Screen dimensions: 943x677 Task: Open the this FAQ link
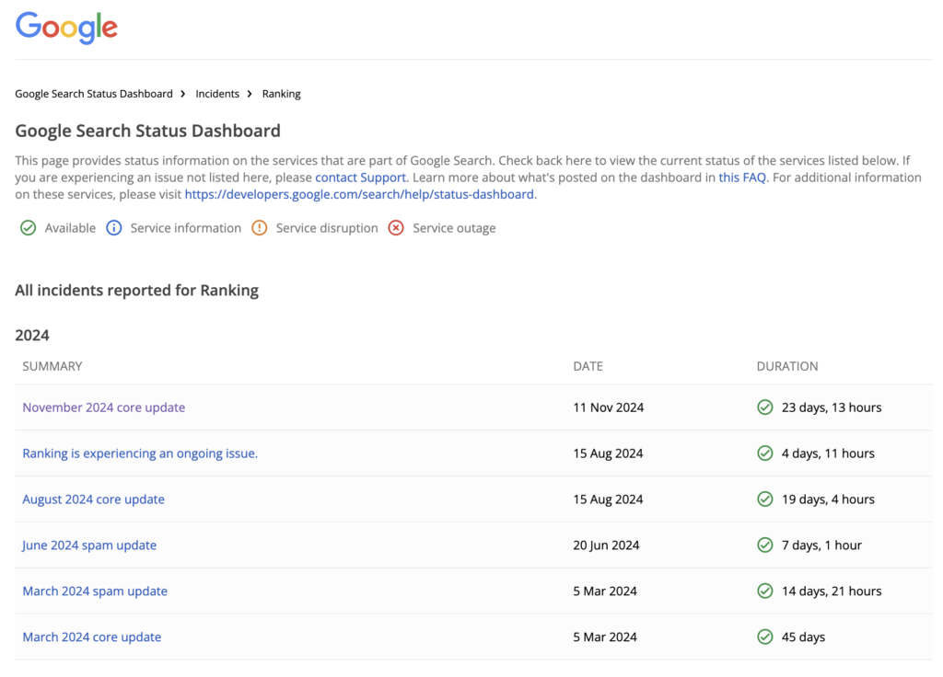[742, 178]
